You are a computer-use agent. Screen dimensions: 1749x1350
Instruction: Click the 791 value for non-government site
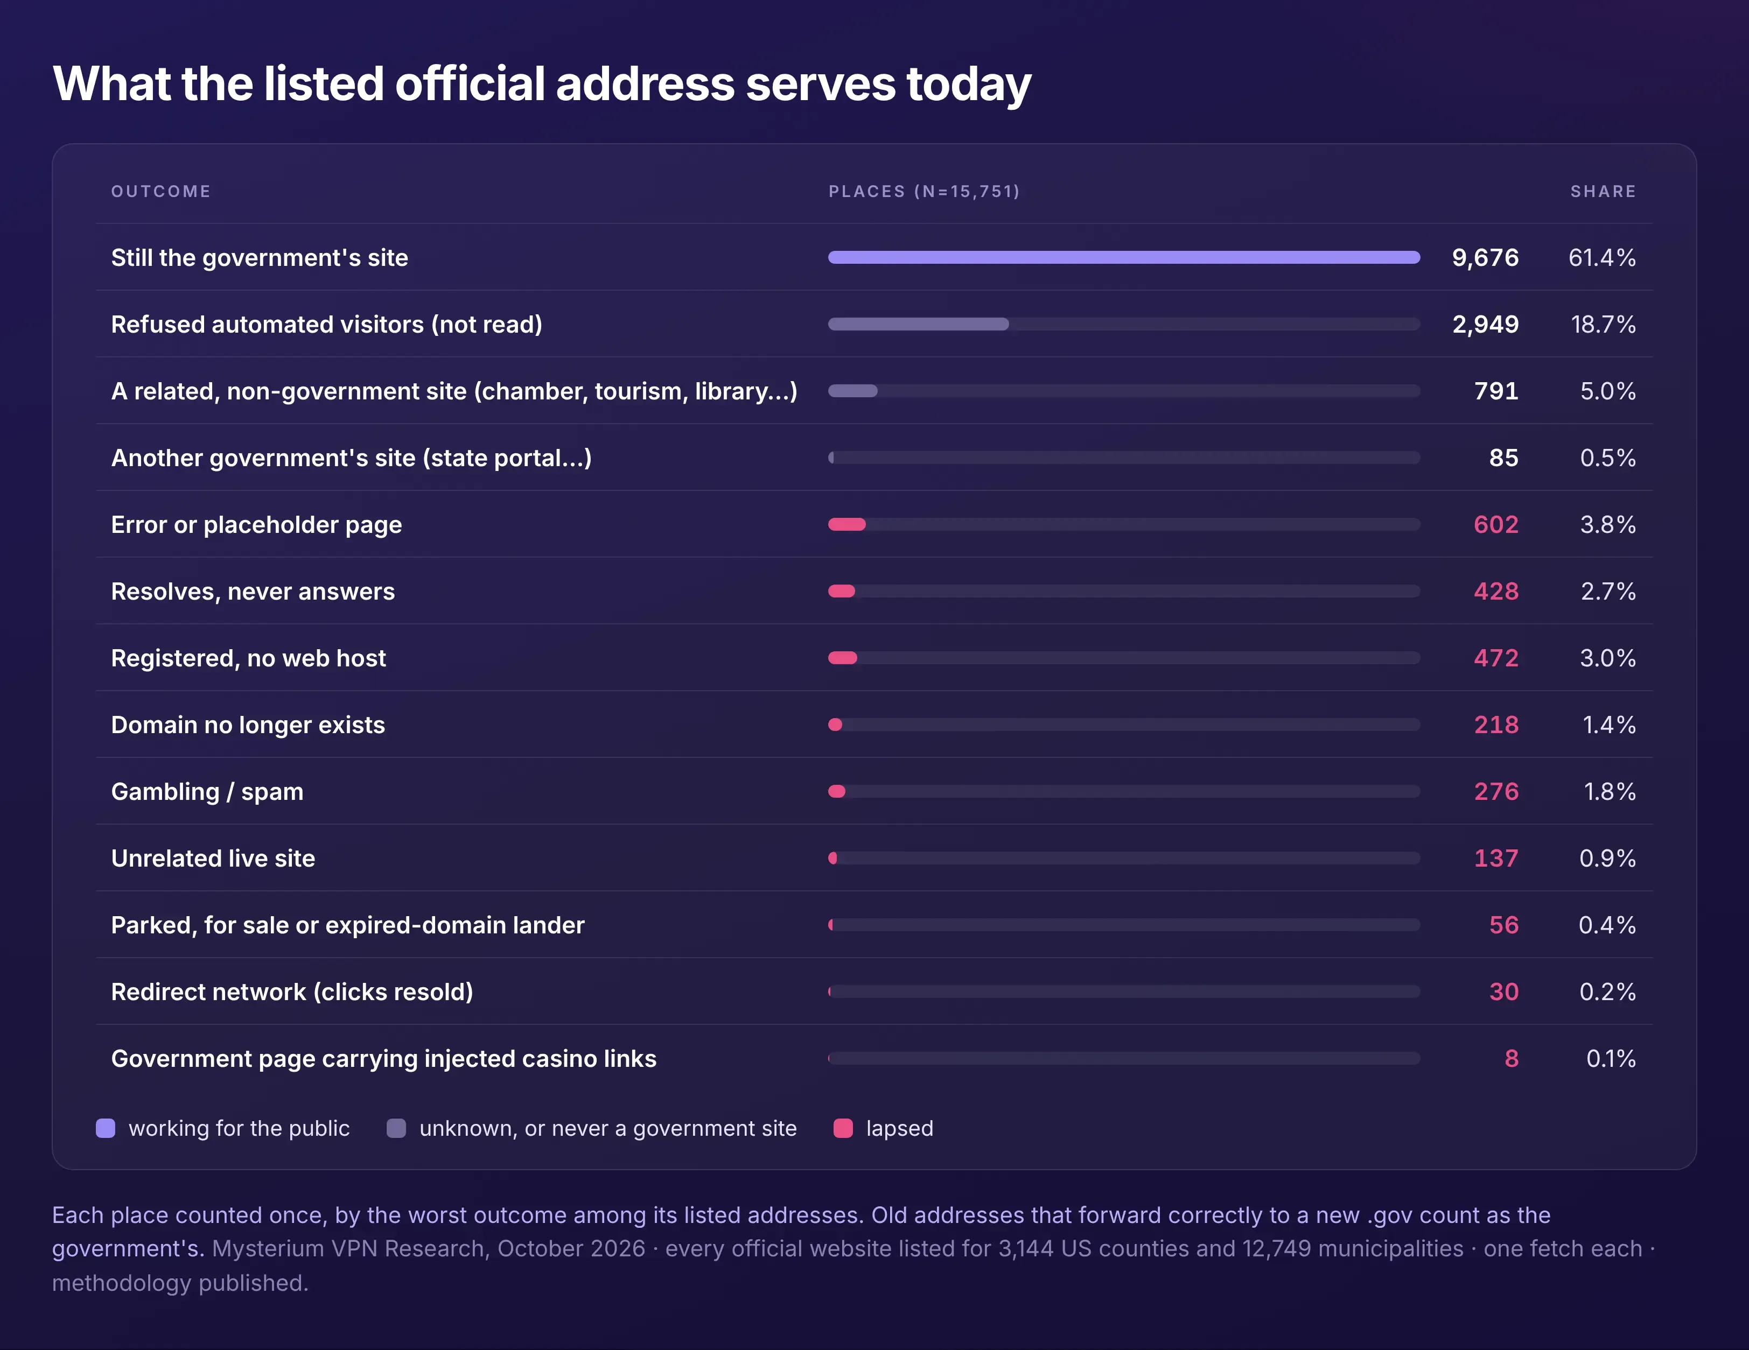[1496, 391]
